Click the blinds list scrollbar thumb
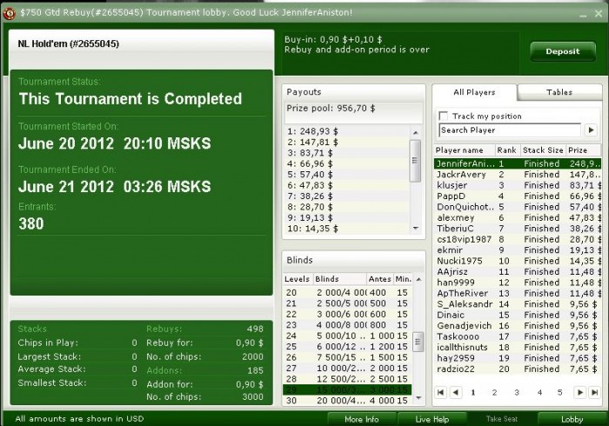 point(418,342)
